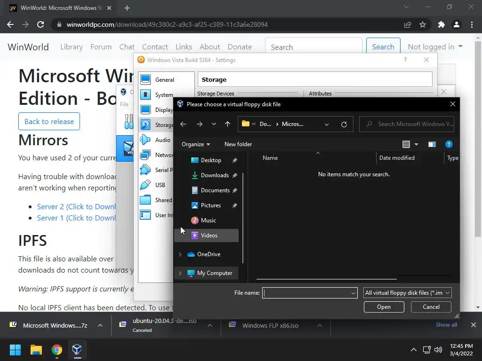Viewport: 482px width, 361px height.
Task: Open the floppy disk file type filter
Action: click(407, 293)
